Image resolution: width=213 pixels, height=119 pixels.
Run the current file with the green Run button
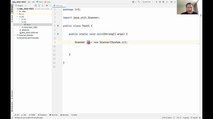tap(156, 2)
